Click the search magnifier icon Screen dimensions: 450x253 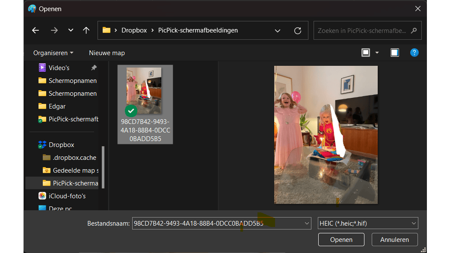click(414, 30)
